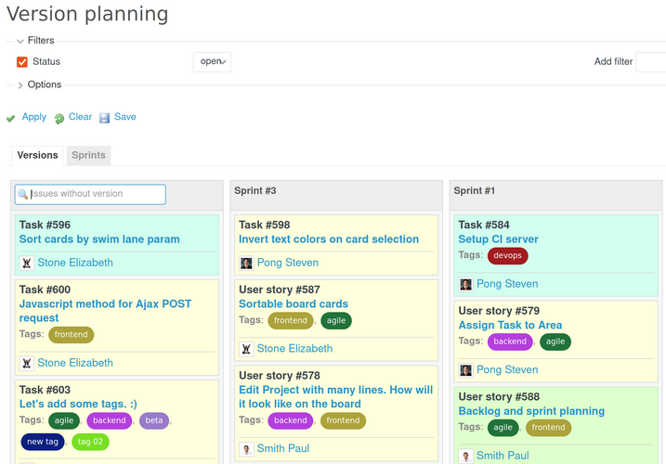Click Stone Elizabeth avatar on Task #596
This screenshot has height=464, width=666.
(x=27, y=263)
